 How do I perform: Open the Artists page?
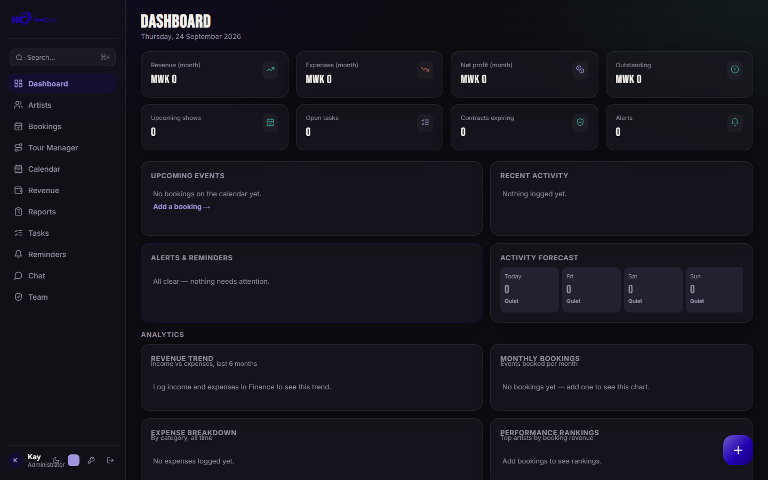point(62,105)
